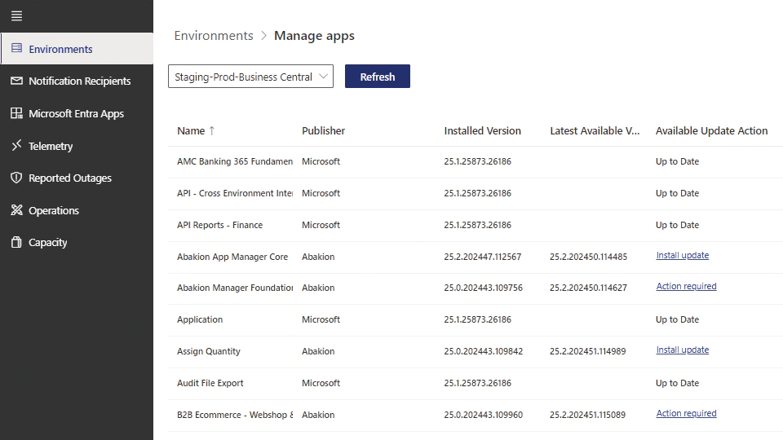Click the Name column sort arrow
This screenshot has width=783, height=440.
click(x=212, y=130)
